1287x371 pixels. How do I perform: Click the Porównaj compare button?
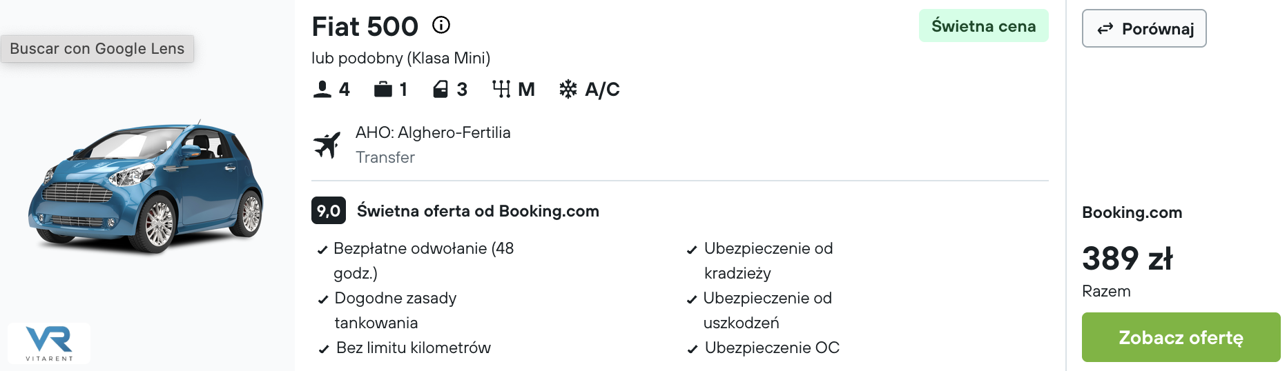[1144, 28]
